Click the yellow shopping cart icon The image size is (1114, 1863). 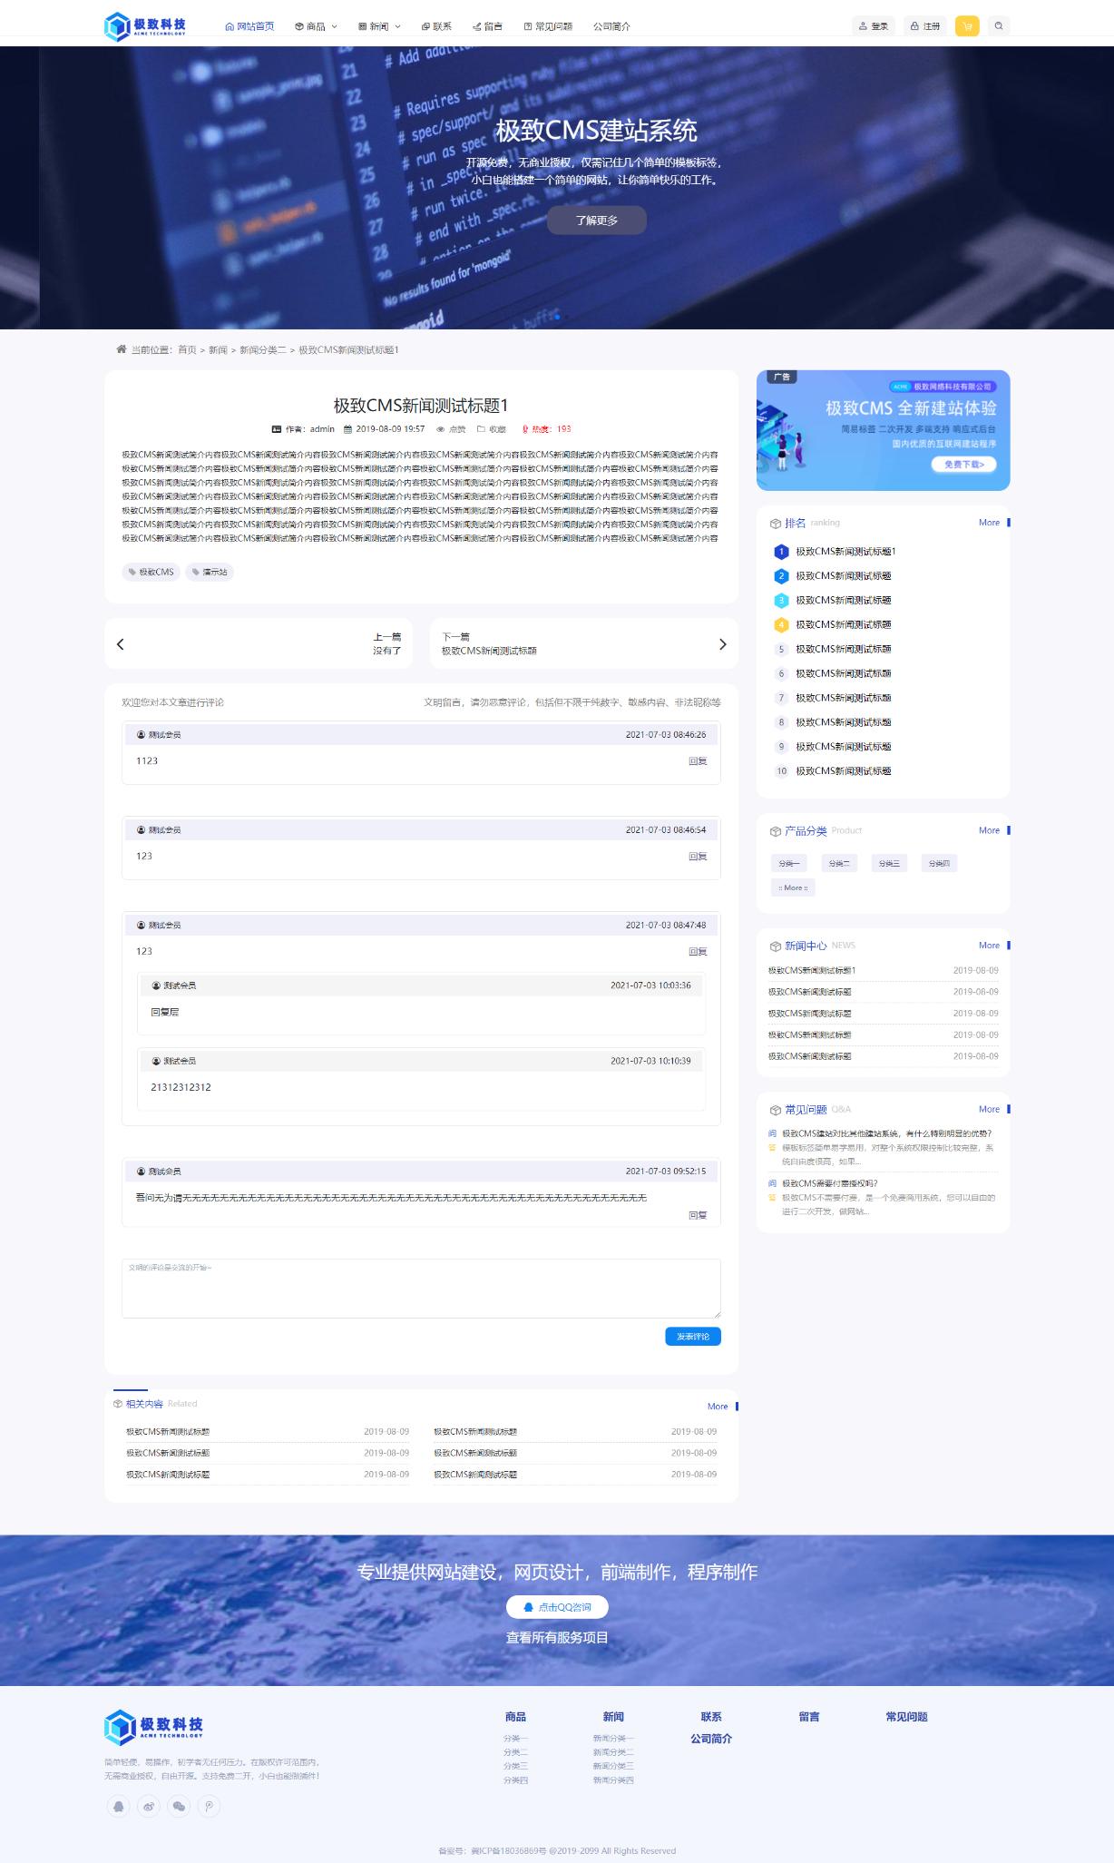point(967,26)
